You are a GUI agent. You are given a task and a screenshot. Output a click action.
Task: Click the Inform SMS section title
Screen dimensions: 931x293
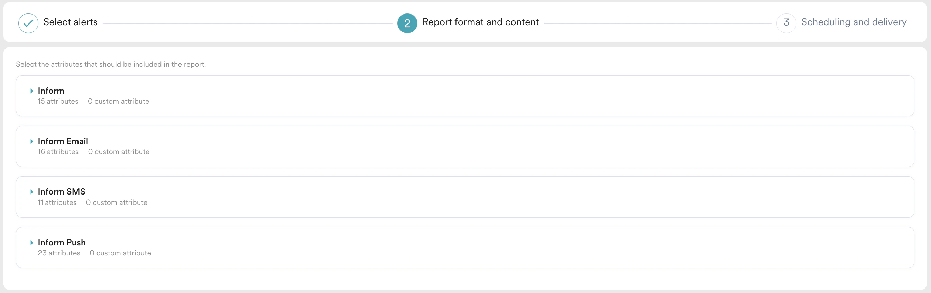click(62, 191)
